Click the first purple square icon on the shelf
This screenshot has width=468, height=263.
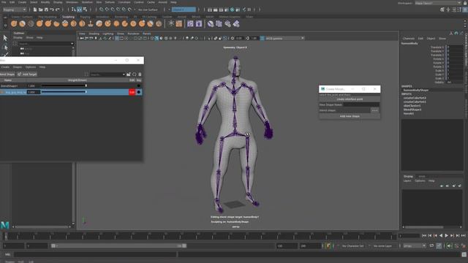pos(190,23)
